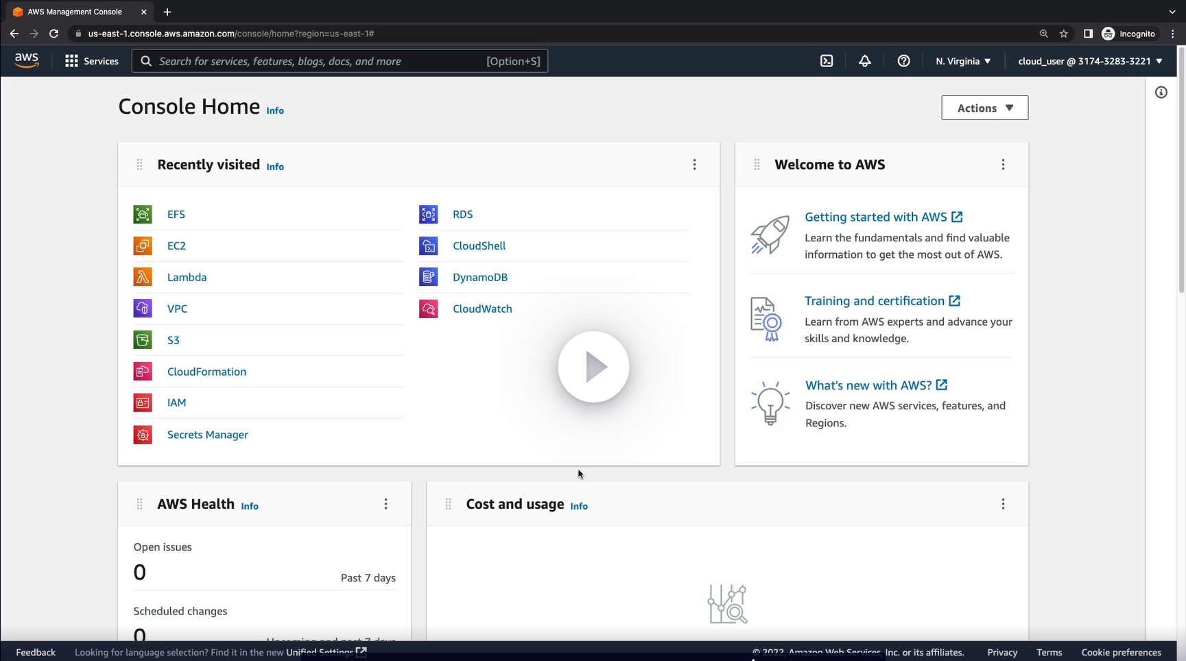
Task: Open the RDS link
Action: click(463, 215)
